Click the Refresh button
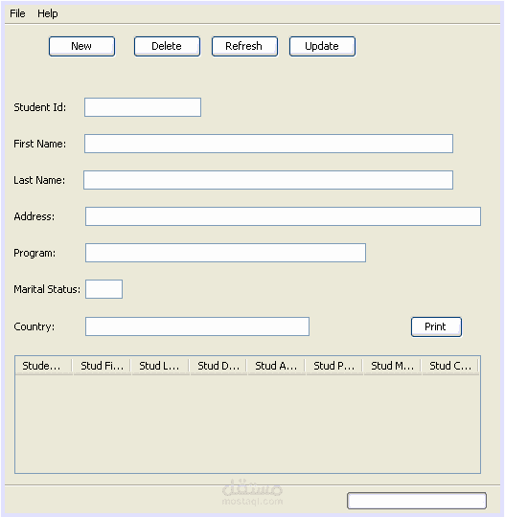 [244, 46]
